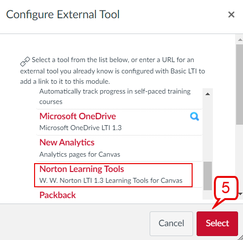Image resolution: width=243 pixels, height=240 pixels.
Task: Click the chain link icon beside instructions
Action: 25,62
